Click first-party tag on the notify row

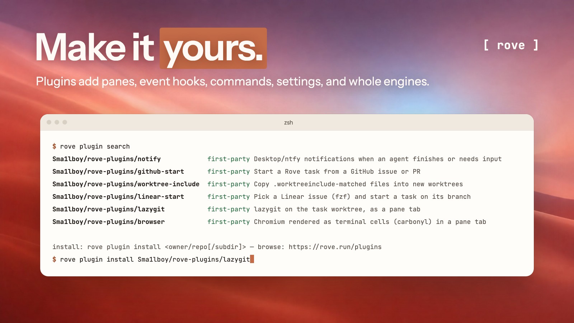(x=229, y=159)
